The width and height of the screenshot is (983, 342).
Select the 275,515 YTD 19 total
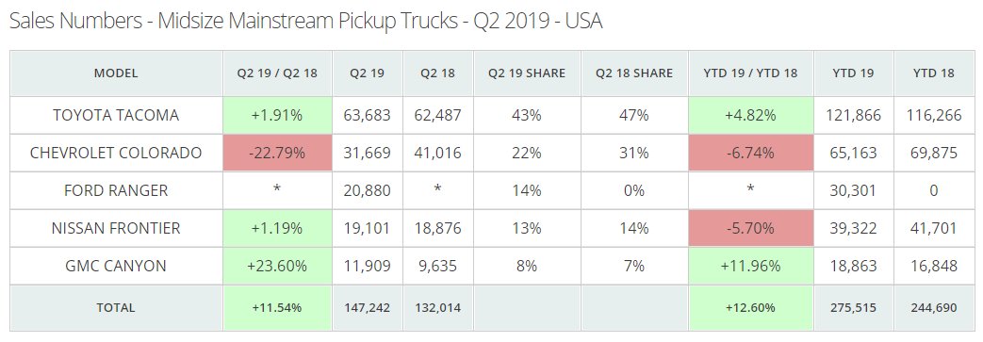pos(853,307)
